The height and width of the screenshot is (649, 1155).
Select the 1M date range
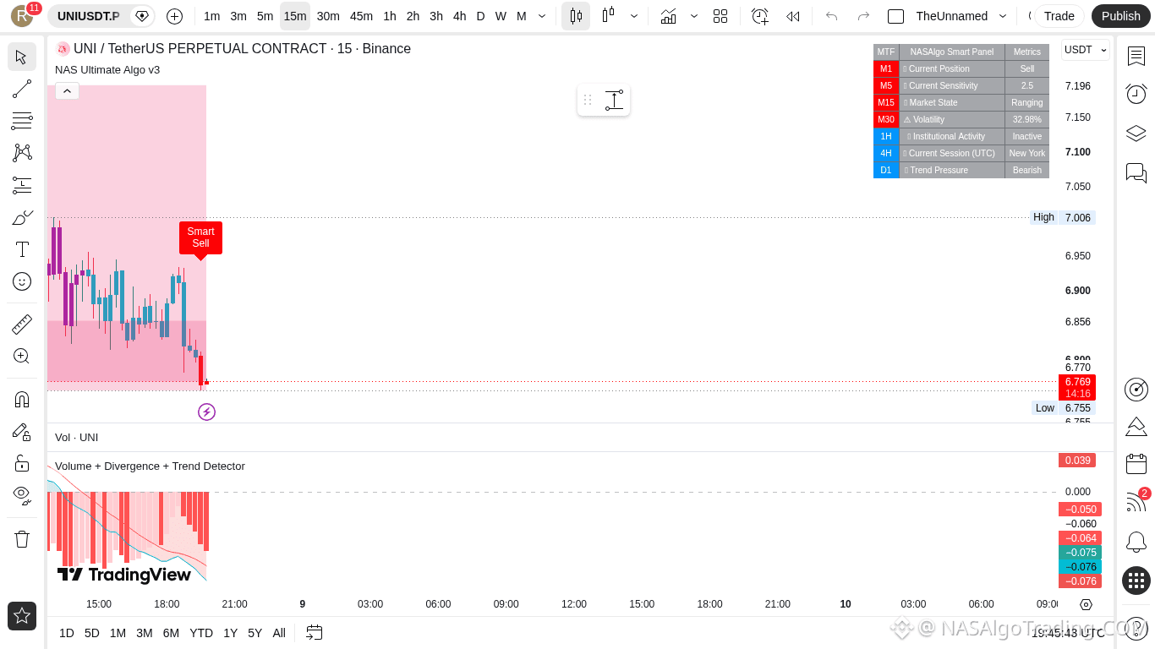click(118, 633)
